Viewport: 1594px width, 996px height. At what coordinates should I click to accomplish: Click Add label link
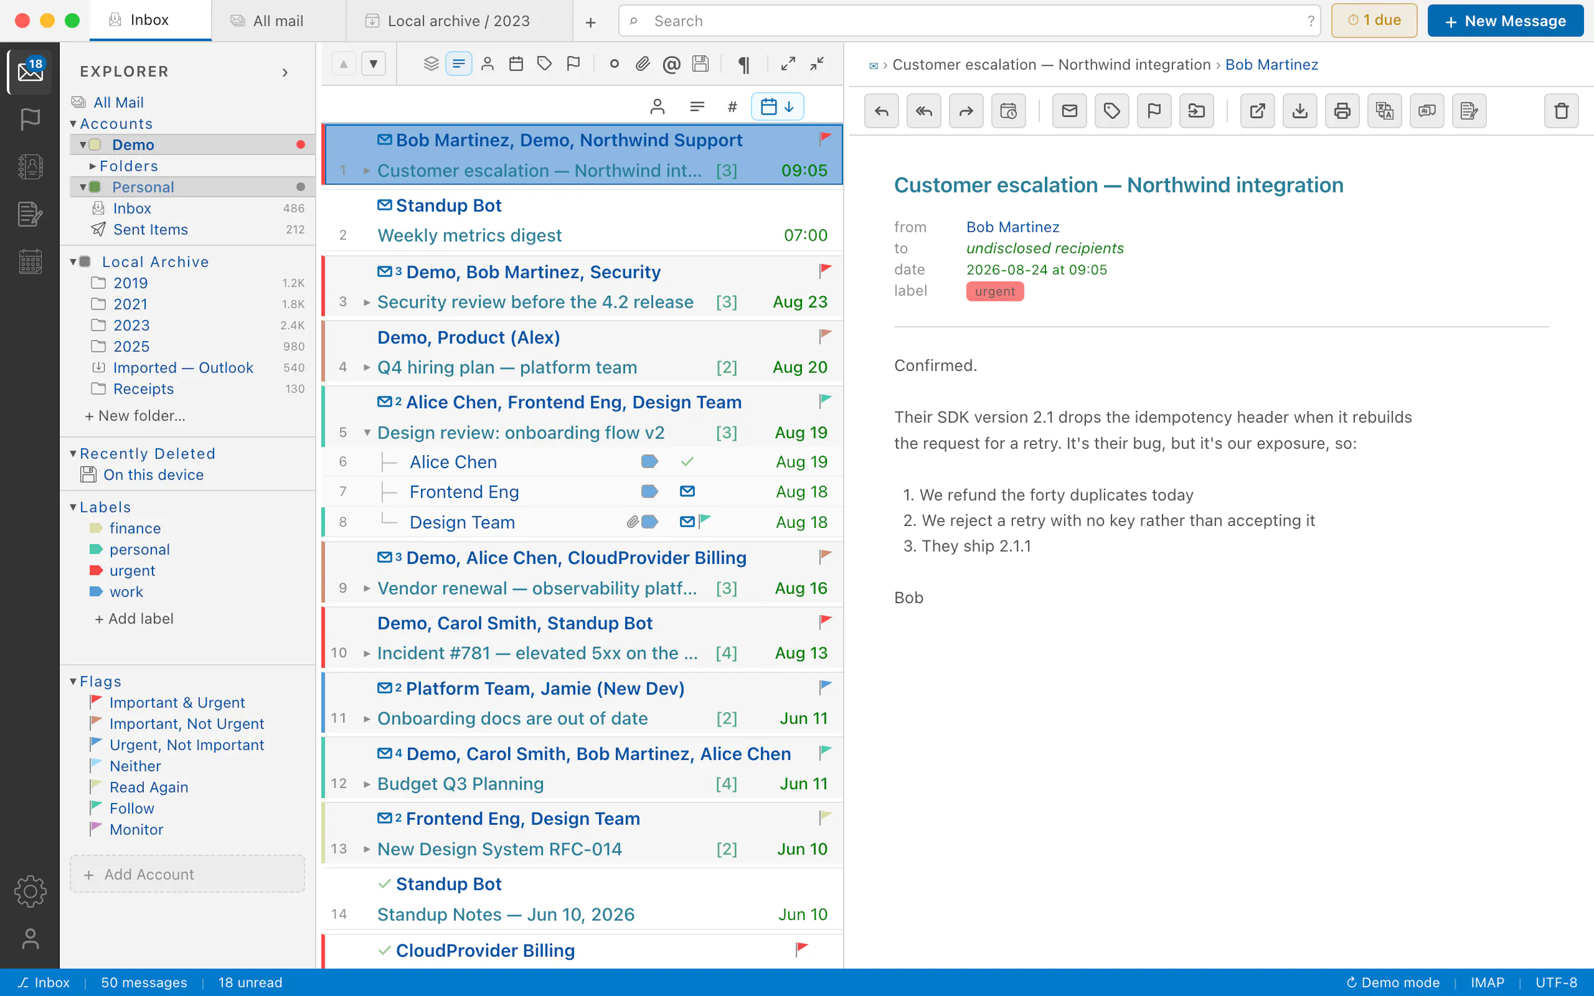134,618
